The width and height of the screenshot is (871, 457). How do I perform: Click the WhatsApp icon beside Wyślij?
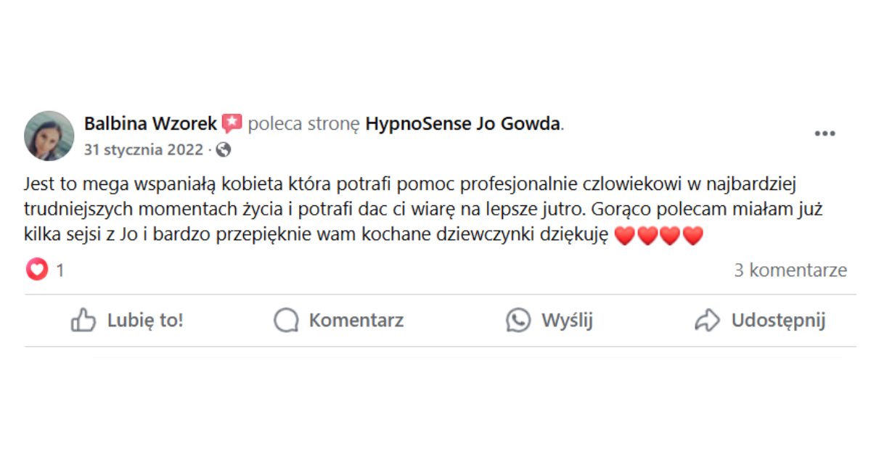pyautogui.click(x=518, y=320)
